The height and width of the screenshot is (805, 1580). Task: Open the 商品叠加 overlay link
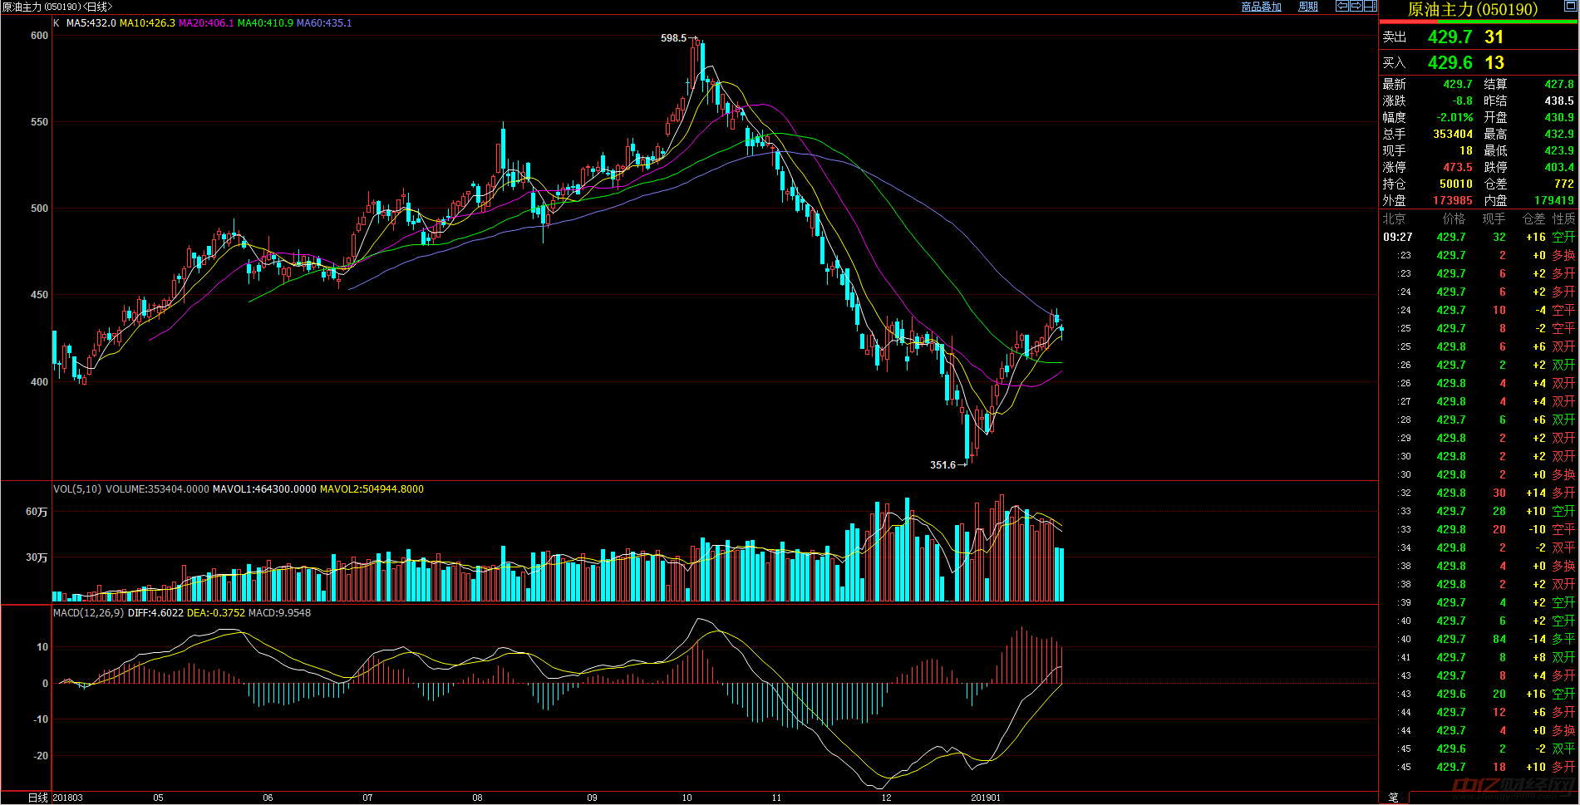pos(1261,7)
